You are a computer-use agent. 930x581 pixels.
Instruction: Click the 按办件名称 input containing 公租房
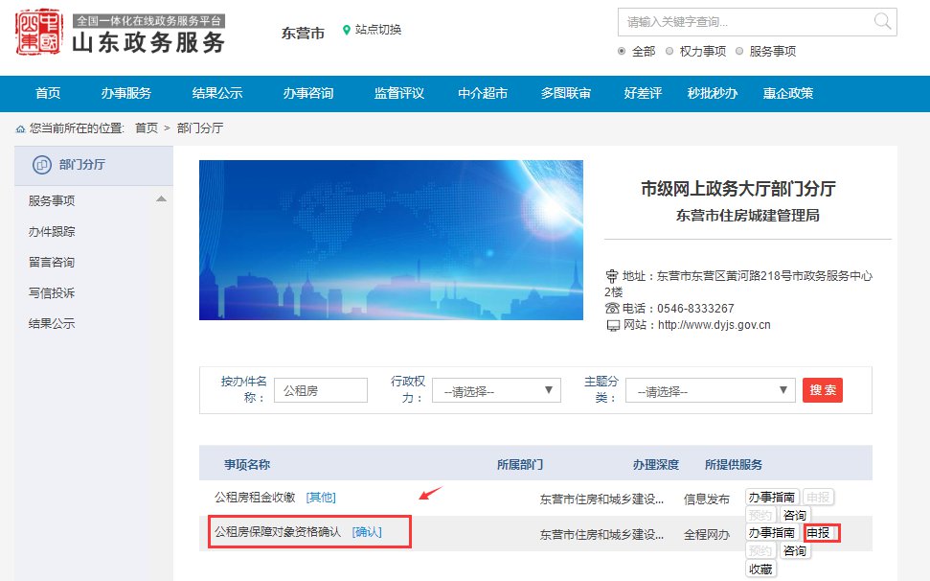coord(321,390)
